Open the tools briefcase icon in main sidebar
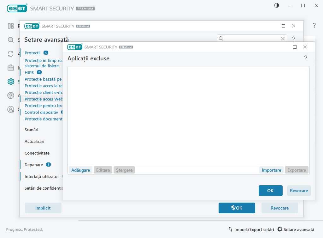 11,68
